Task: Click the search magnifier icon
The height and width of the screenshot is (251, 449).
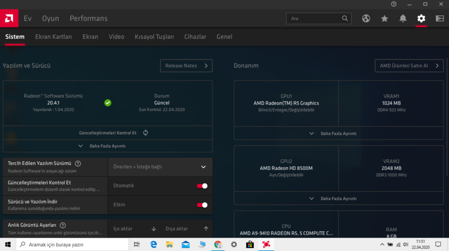Action: pos(345,18)
